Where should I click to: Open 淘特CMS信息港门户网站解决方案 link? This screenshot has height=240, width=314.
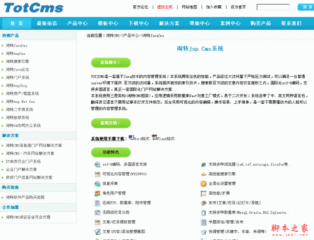[34, 146]
